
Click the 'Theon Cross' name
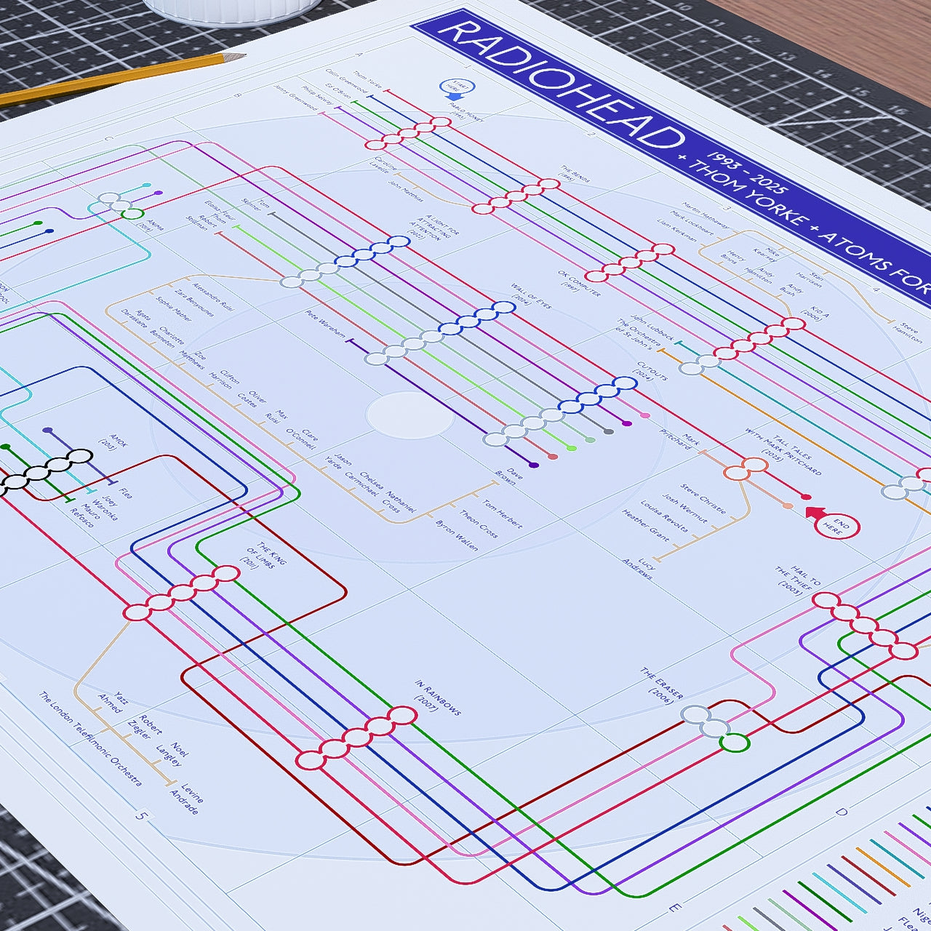[x=479, y=524]
